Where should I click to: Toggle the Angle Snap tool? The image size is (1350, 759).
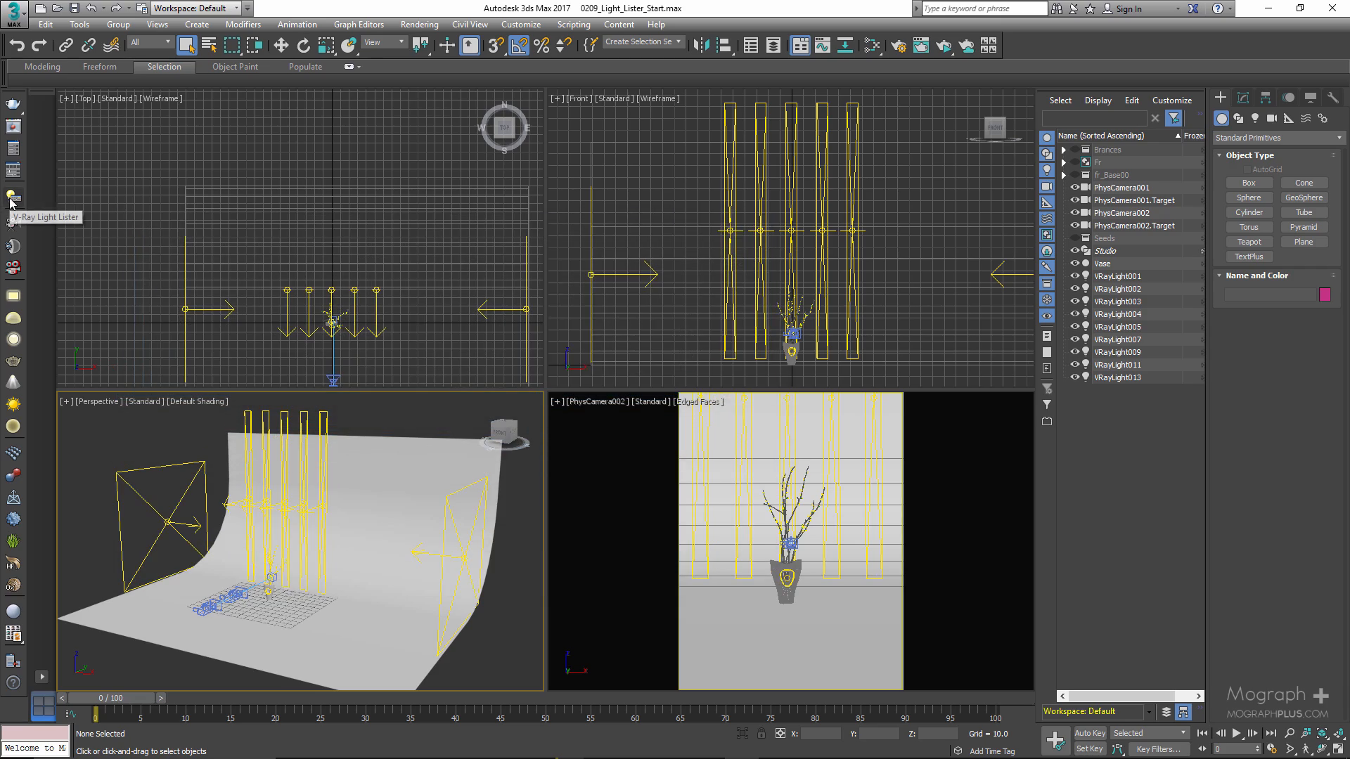[518, 46]
